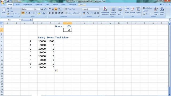Switch to the Review tab
This screenshot has height=96, width=171.
[x=55, y=5]
